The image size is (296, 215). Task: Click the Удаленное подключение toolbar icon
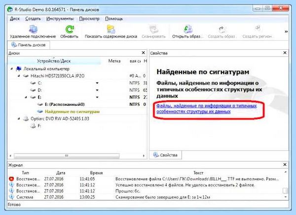[x=33, y=29]
